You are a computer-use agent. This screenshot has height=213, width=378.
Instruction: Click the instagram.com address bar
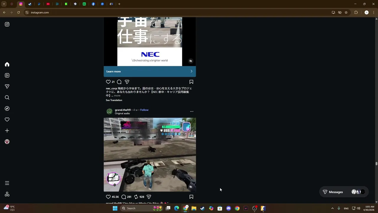tap(177, 12)
